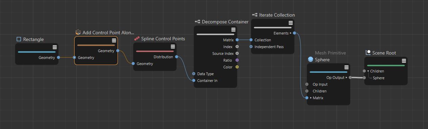Click the Mesh Primitive label

tap(330, 53)
